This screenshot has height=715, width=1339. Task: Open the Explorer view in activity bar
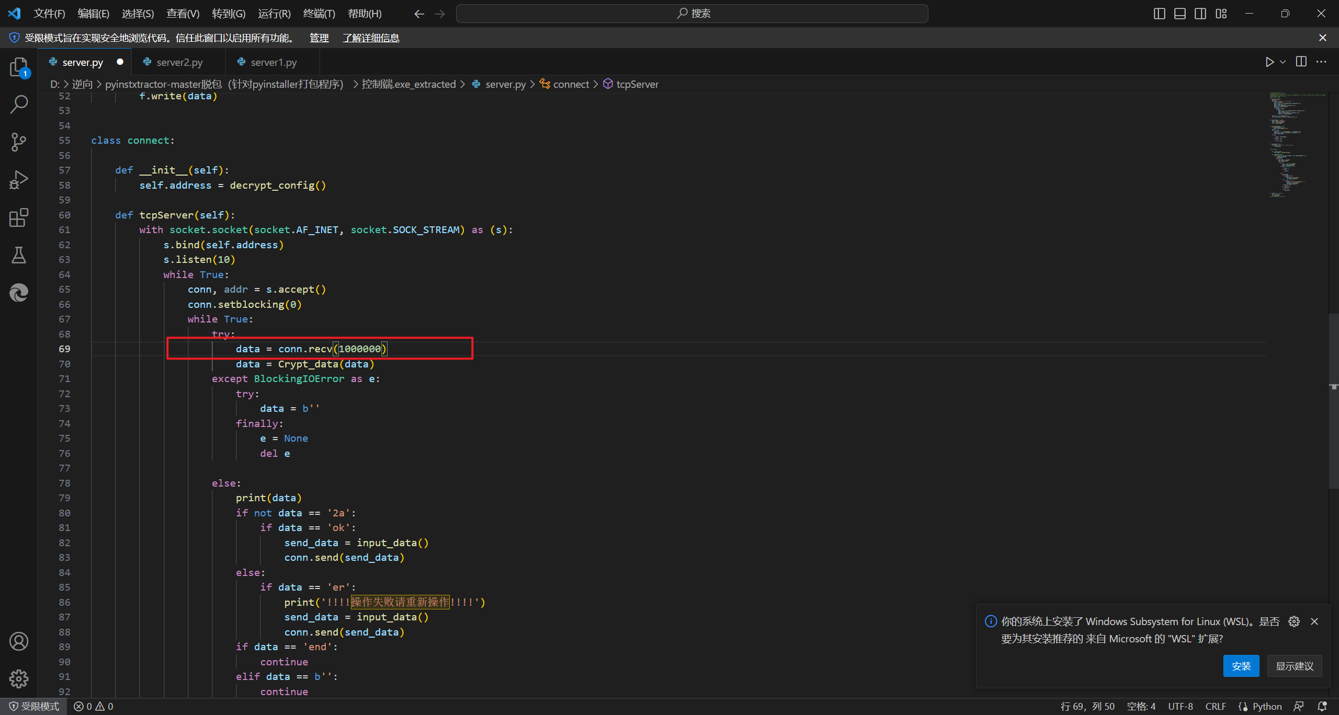click(19, 67)
